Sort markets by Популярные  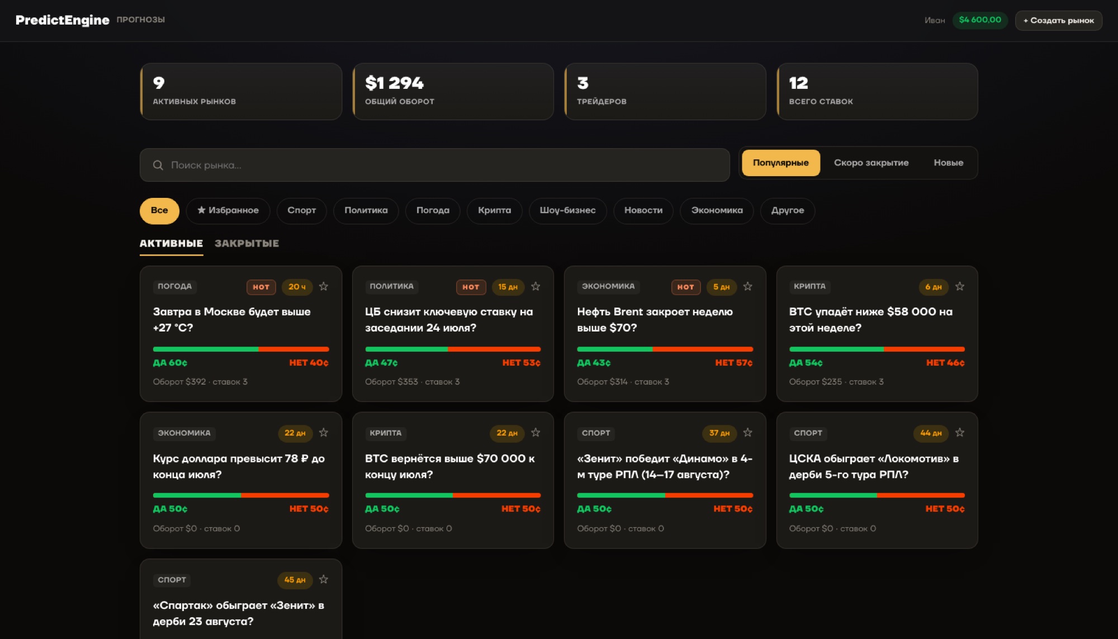(x=780, y=163)
